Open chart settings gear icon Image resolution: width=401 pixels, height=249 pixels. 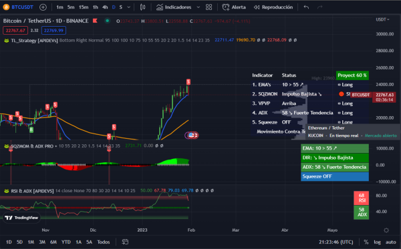click(386, 230)
